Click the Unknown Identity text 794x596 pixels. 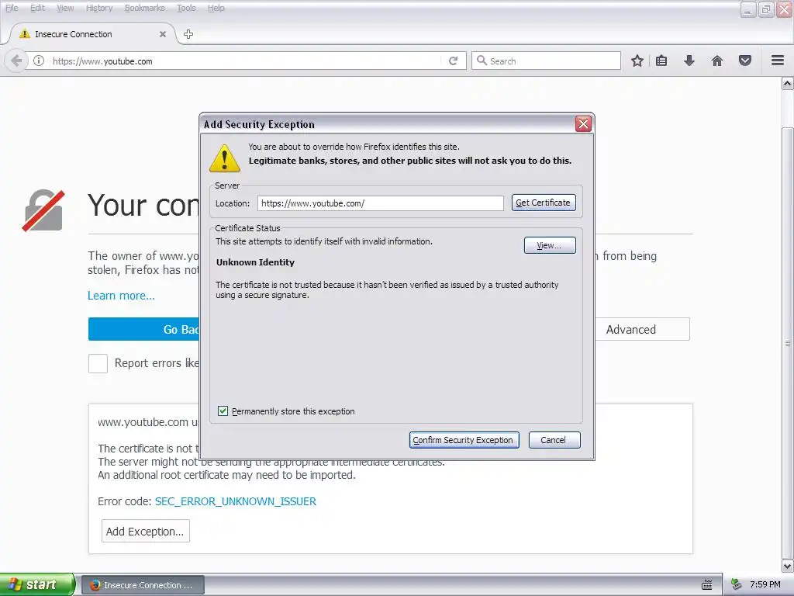click(255, 262)
